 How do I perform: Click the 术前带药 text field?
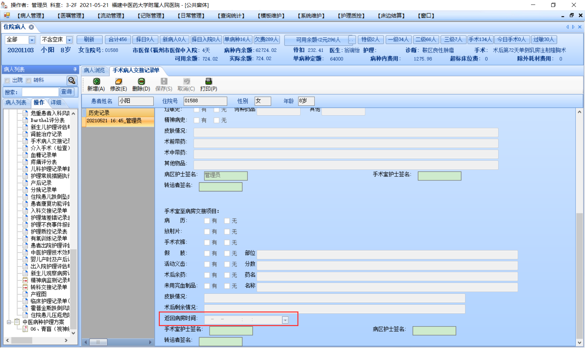point(346,143)
